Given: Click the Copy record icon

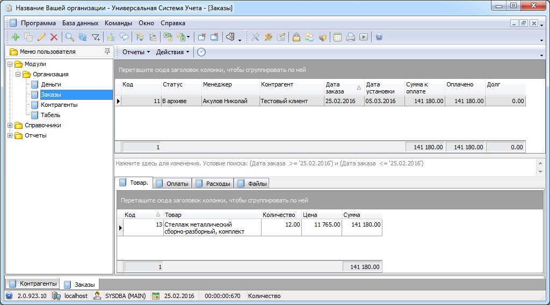Looking at the screenshot, I should point(28,37).
